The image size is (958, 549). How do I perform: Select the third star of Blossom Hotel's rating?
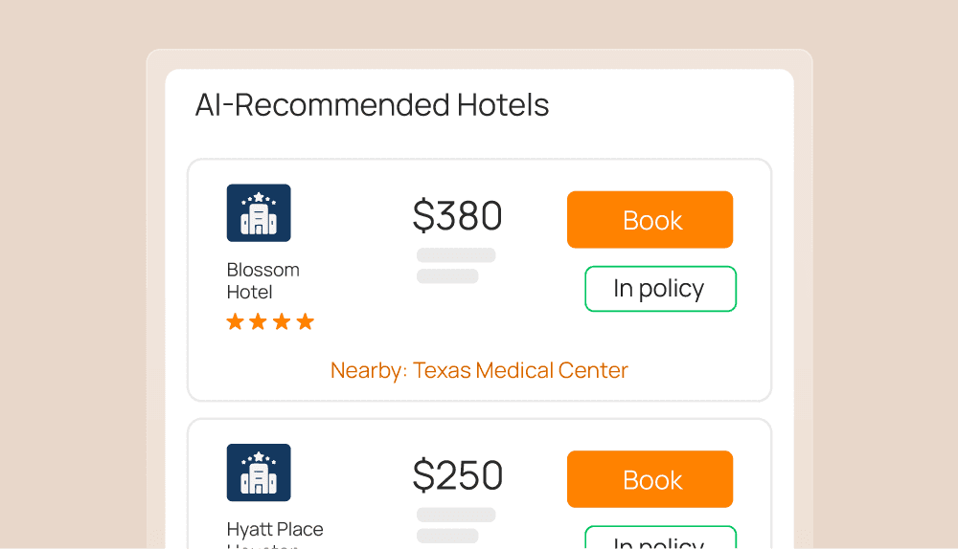coord(282,321)
